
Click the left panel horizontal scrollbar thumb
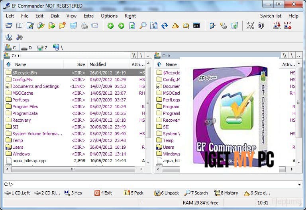click(73, 169)
